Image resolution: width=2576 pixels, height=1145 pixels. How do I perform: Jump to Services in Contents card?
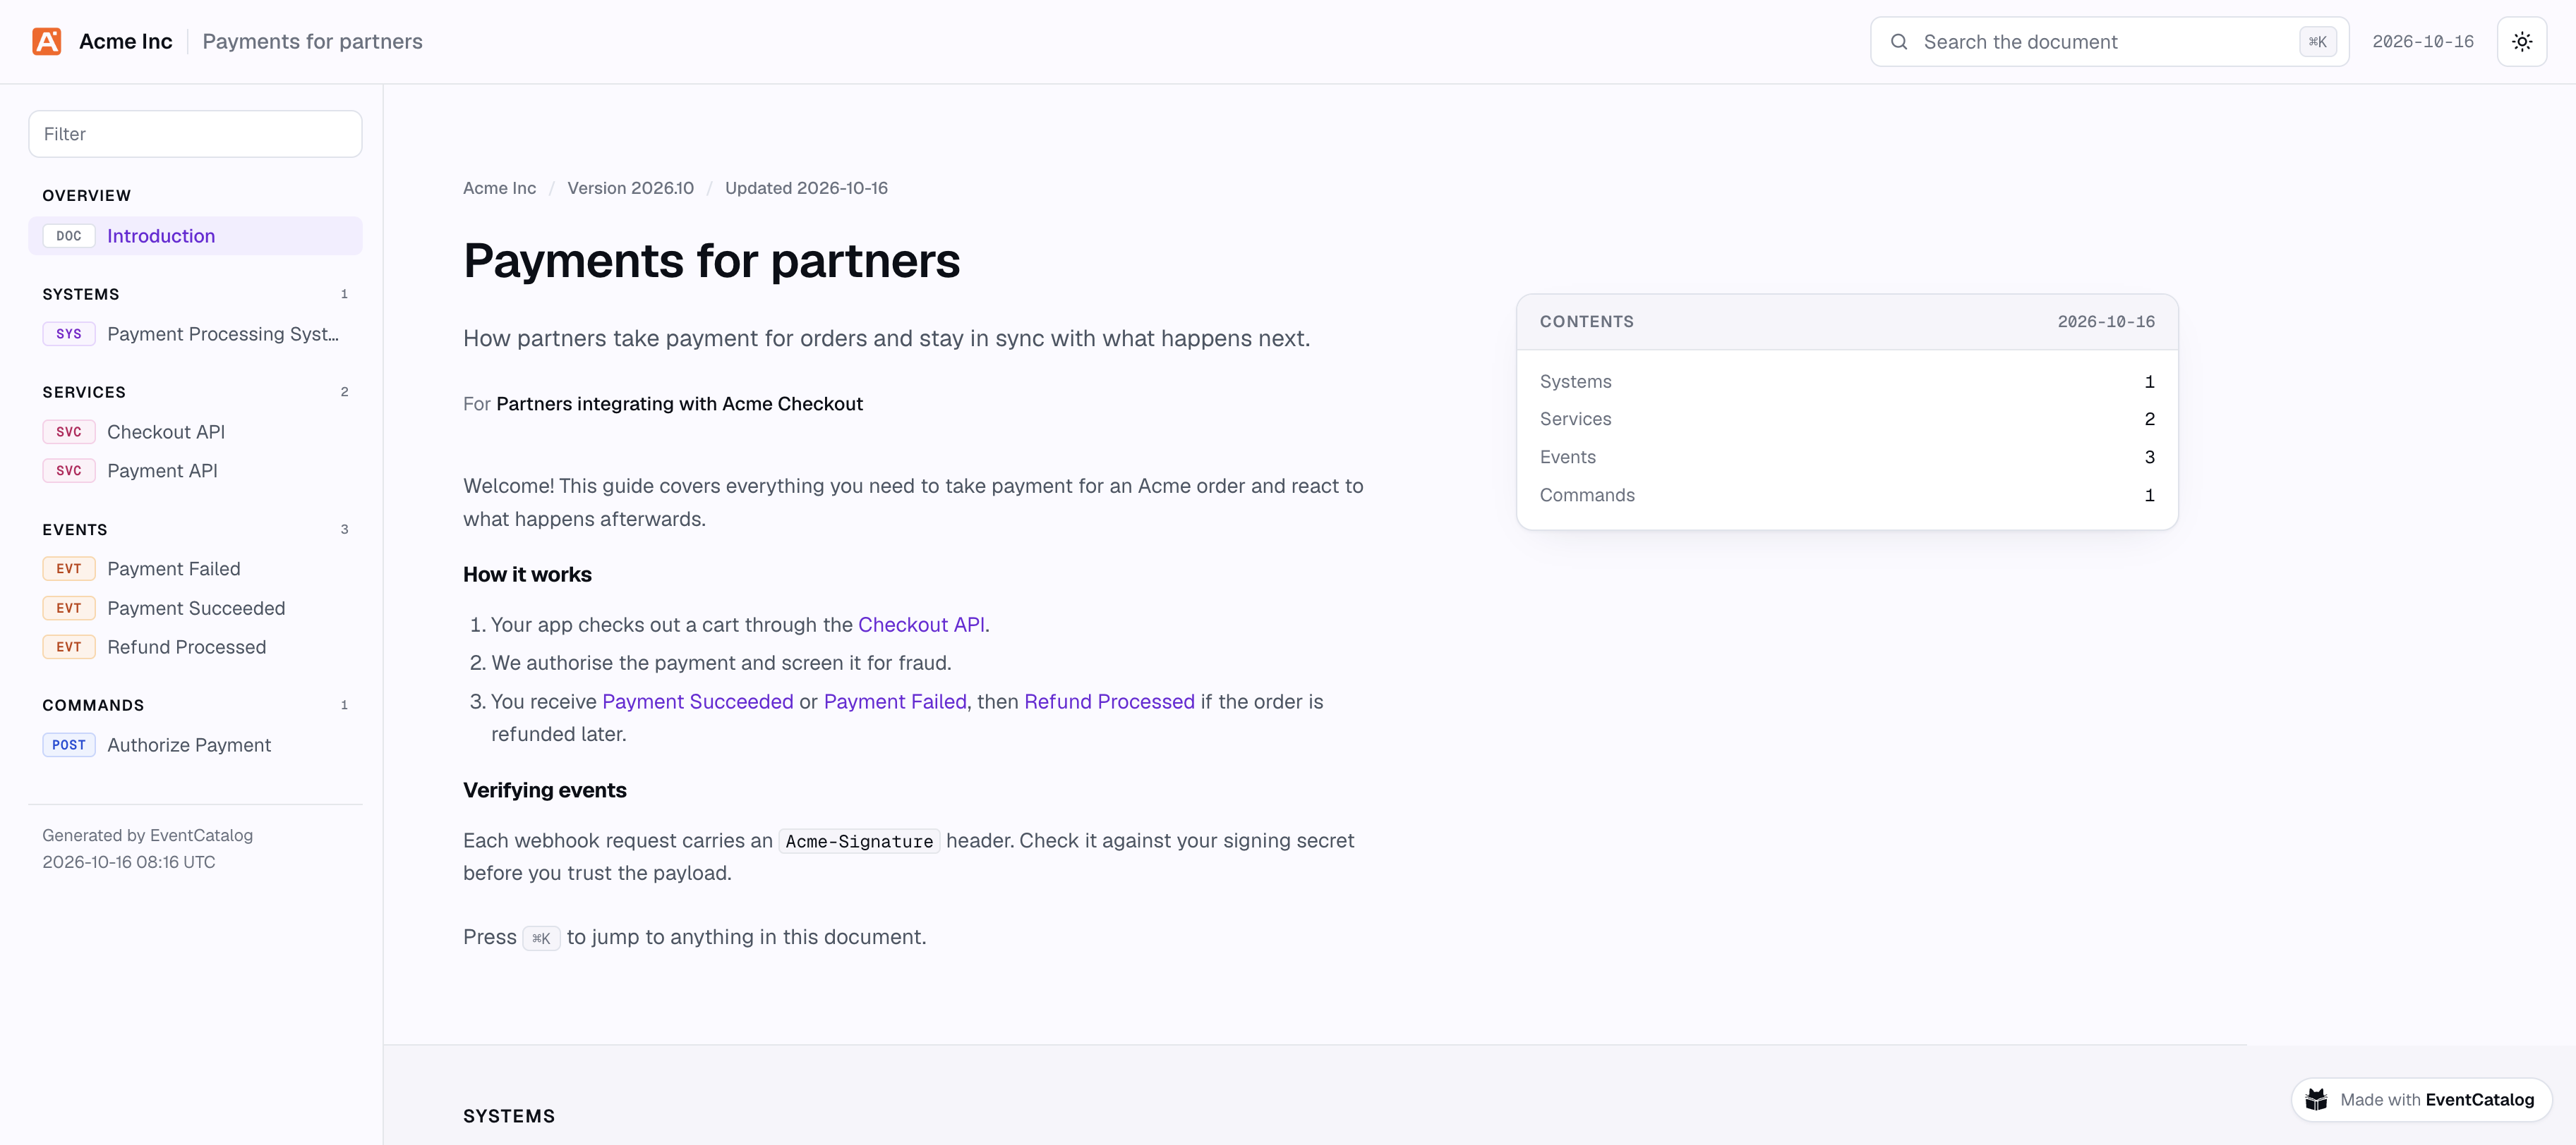(1847, 420)
